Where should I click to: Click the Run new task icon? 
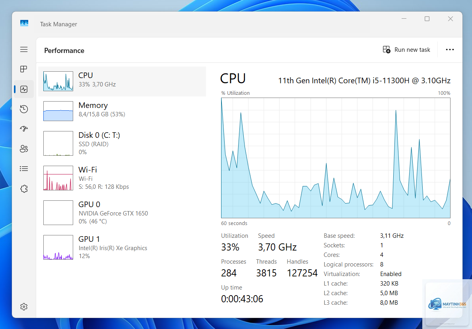pyautogui.click(x=387, y=49)
